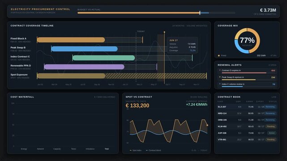
Task: Click the LIVE indicator in Contract Book
Action: 274,97
